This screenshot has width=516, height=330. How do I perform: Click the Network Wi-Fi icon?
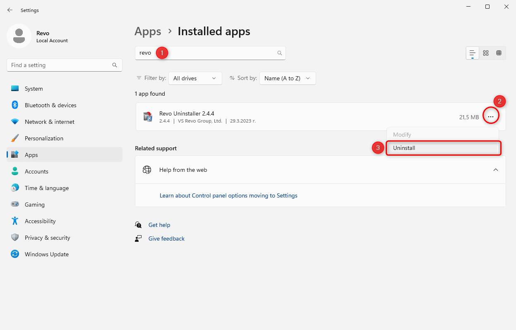(x=15, y=122)
